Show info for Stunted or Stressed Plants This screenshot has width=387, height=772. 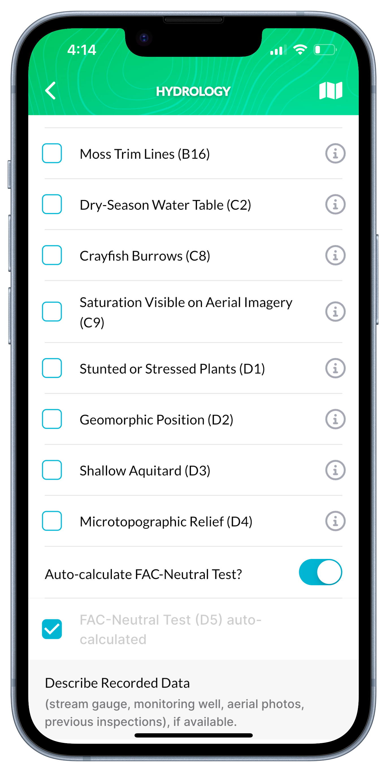click(335, 368)
